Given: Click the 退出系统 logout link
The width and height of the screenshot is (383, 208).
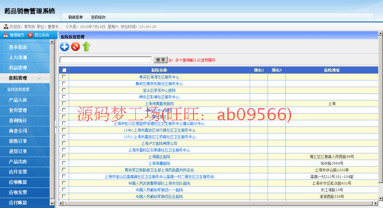Looking at the screenshot, I should [x=41, y=35].
